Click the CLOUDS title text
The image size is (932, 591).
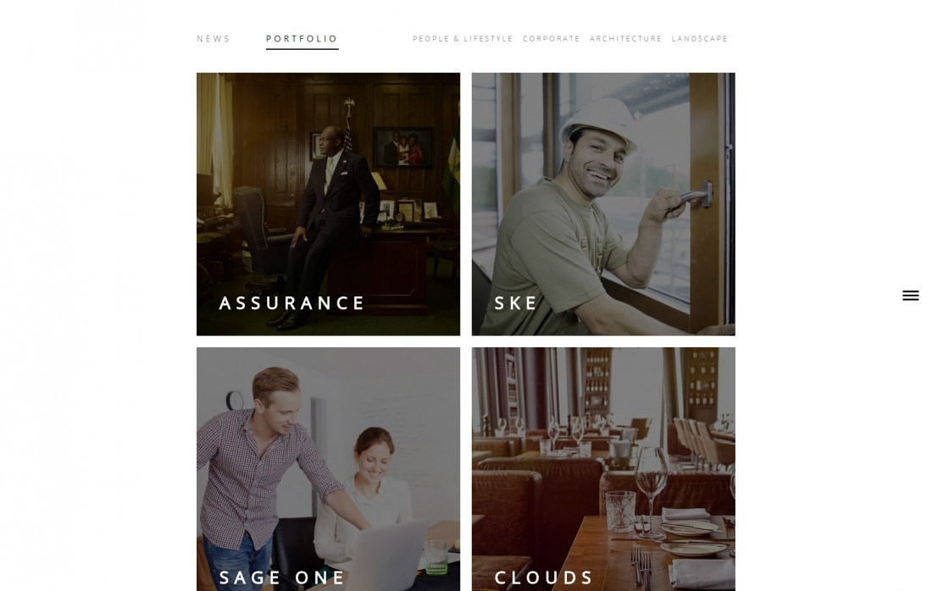[x=543, y=578]
